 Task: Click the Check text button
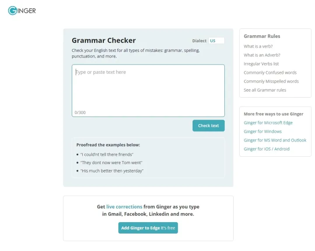point(208,126)
